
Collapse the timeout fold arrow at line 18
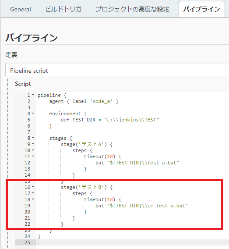pyautogui.click(x=33, y=199)
